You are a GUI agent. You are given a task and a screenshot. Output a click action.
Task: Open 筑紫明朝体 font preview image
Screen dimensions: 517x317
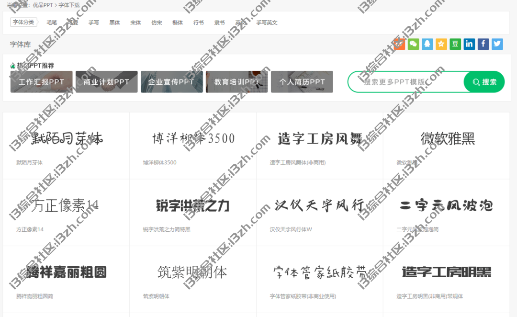coord(192,272)
